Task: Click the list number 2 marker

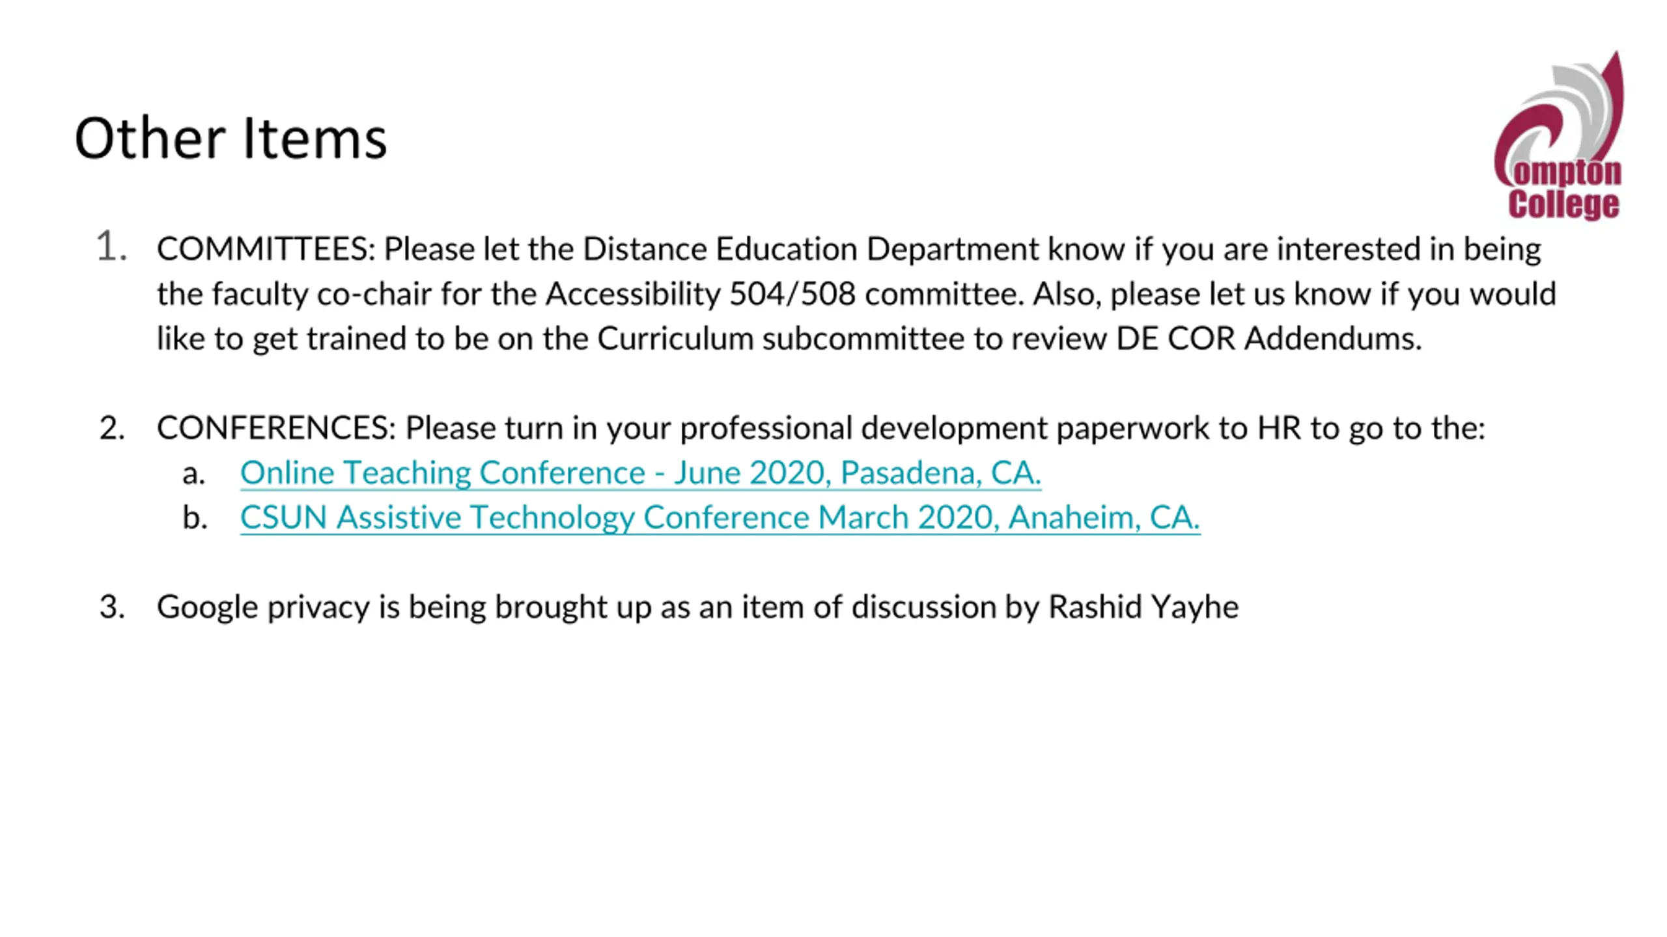Action: [112, 428]
